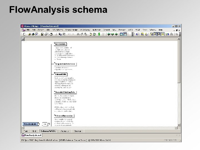This screenshot has height=150, width=200.
Task: Switch to the Text view tab
Action: pos(26,131)
